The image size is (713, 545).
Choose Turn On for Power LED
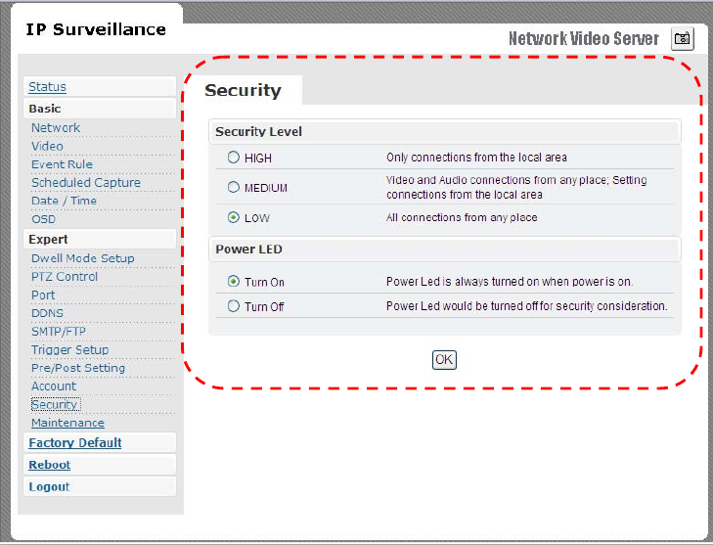click(234, 282)
